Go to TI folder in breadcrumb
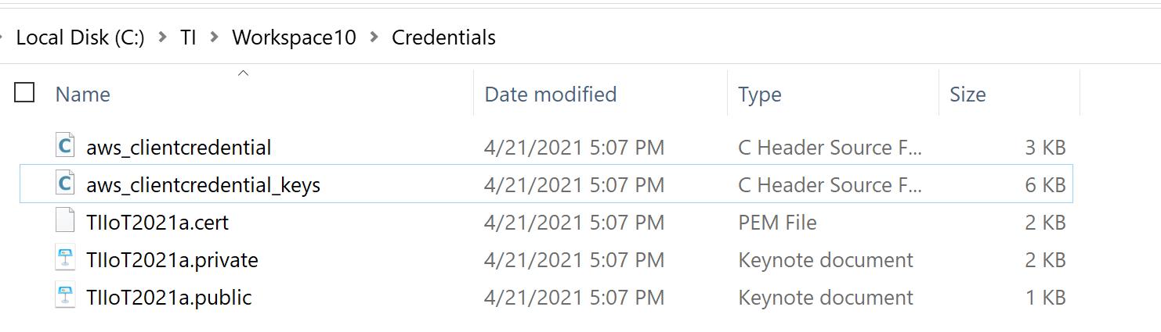This screenshot has width=1161, height=332. click(188, 37)
